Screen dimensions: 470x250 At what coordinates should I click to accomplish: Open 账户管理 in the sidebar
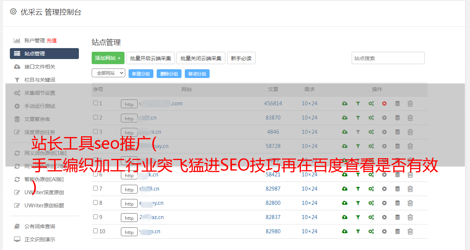tap(34, 40)
